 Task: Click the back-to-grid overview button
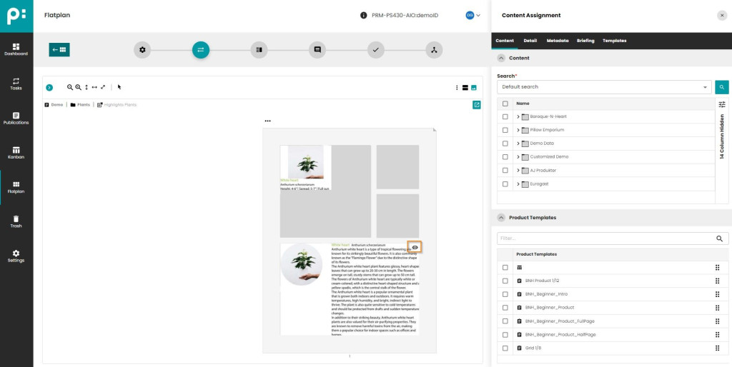point(59,50)
